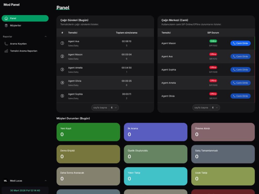259x194 pixels.
Task: Click the Online status badge of Agent Mason
Action: pos(213,41)
